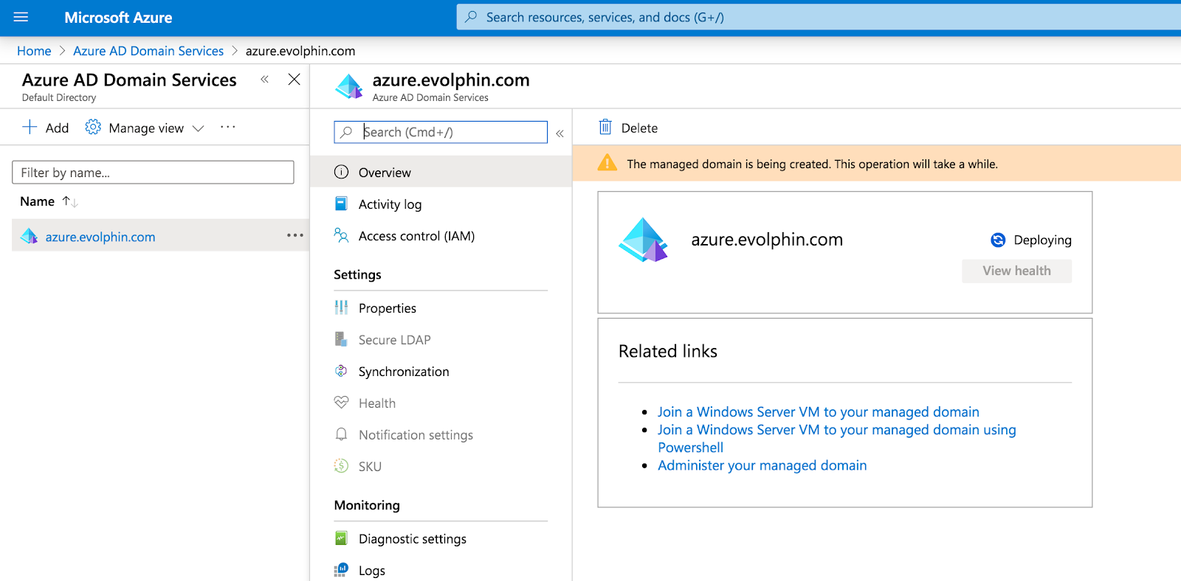Click the Deploying status spinner icon
Viewport: 1181px width, 581px height.
[x=998, y=240]
